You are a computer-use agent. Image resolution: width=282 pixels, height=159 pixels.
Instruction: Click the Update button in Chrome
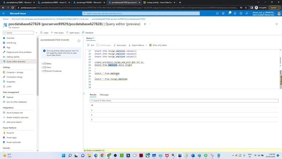[x=275, y=8]
